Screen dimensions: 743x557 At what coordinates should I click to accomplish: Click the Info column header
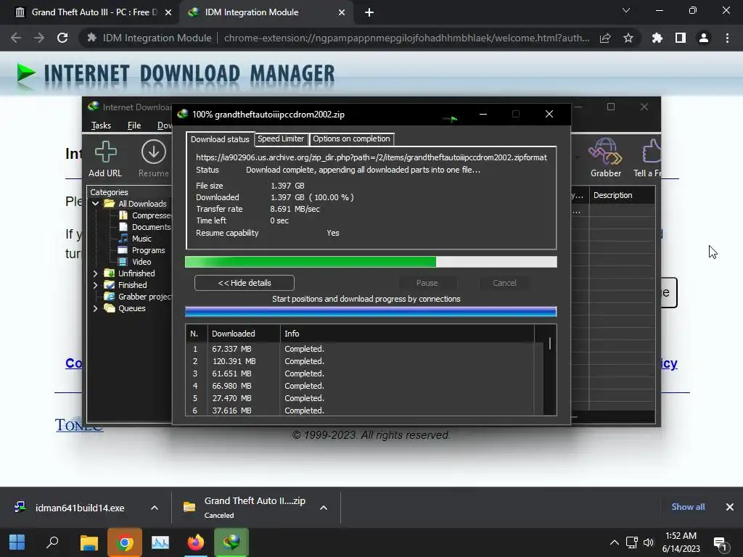point(408,334)
